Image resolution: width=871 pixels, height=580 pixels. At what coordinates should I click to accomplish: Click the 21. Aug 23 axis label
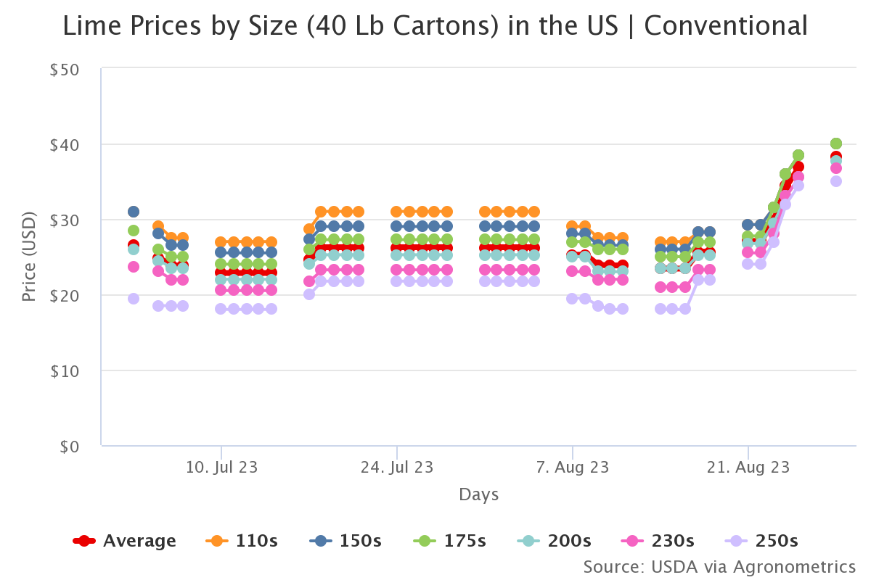pos(748,468)
